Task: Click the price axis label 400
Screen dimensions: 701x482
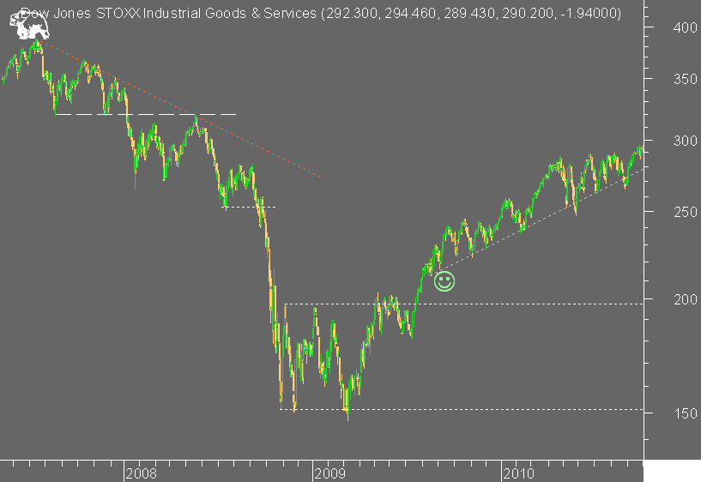Action: point(686,27)
